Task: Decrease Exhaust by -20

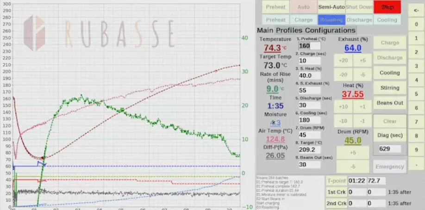Action: [344, 75]
